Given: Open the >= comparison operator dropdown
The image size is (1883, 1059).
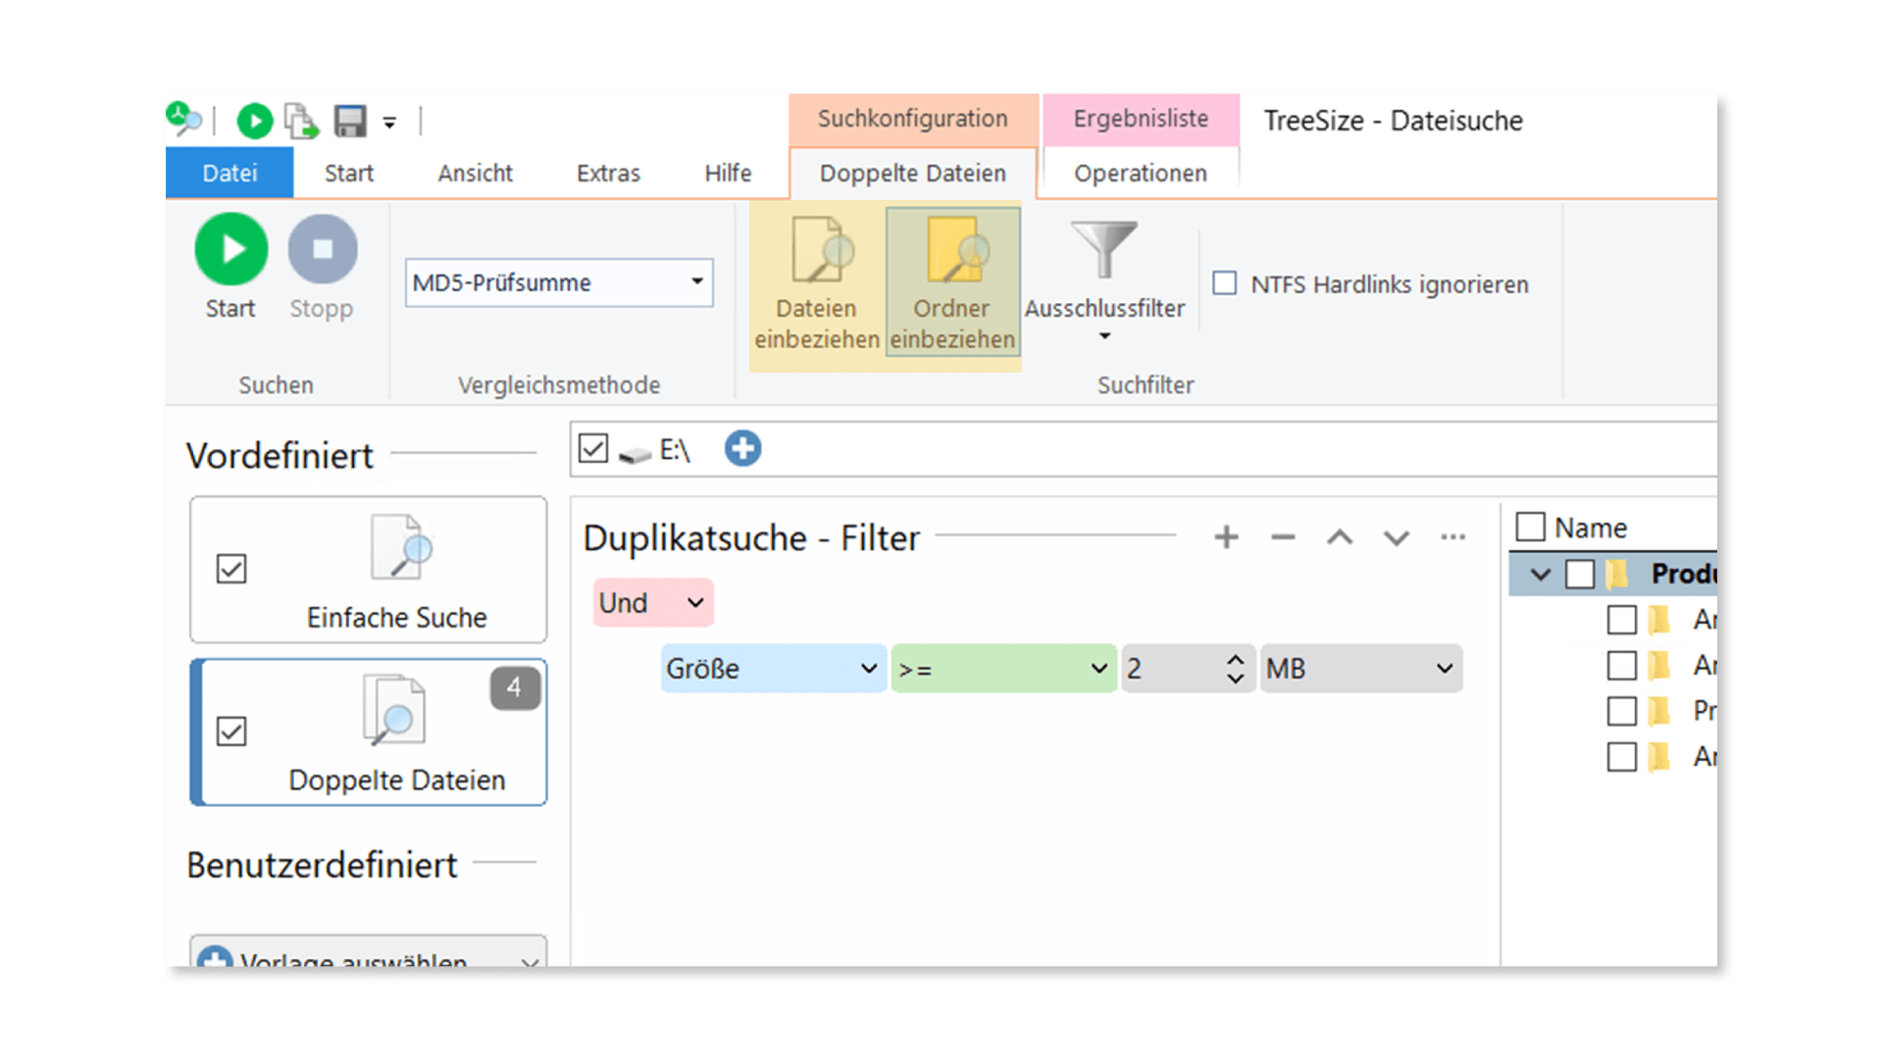Looking at the screenshot, I should click(x=1003, y=669).
